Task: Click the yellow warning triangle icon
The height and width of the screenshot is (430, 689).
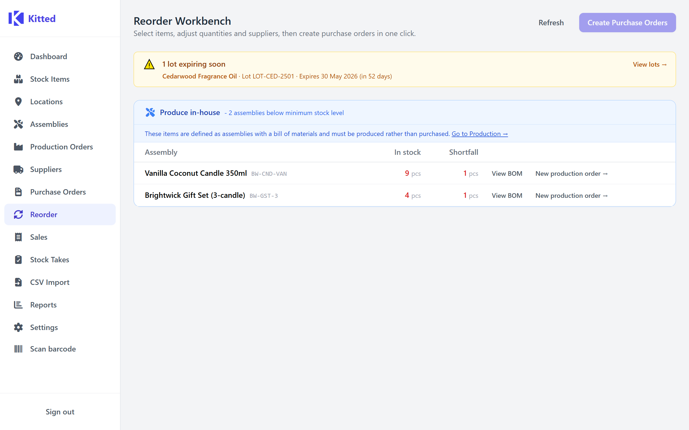Action: point(149,64)
